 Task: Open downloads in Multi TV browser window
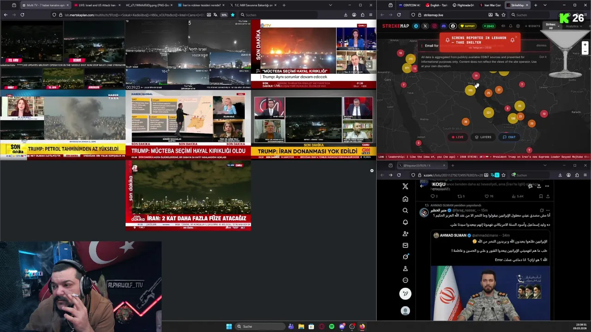tap(345, 15)
